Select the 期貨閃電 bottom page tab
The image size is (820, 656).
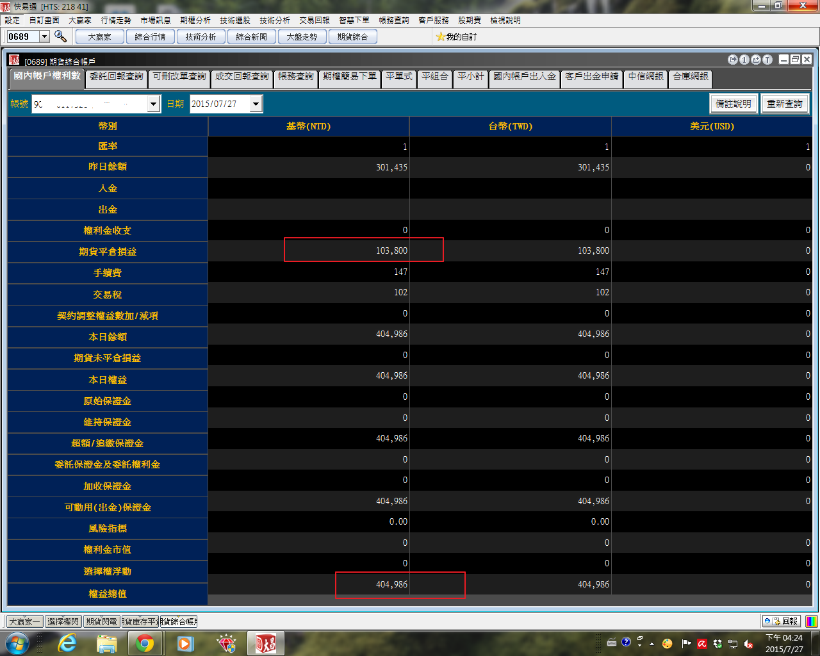pyautogui.click(x=101, y=621)
